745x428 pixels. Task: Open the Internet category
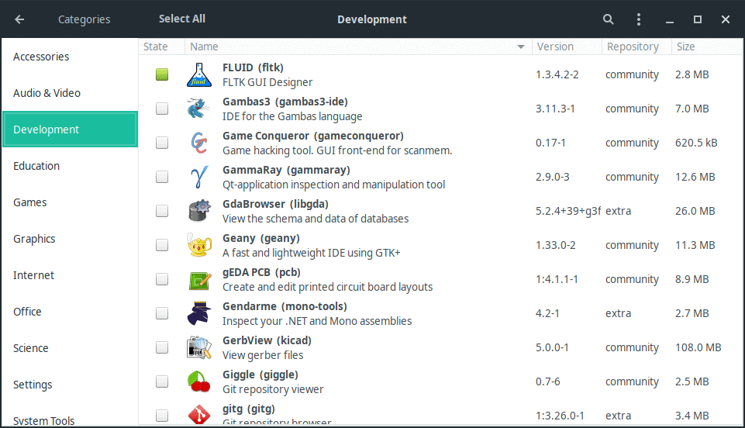point(70,275)
